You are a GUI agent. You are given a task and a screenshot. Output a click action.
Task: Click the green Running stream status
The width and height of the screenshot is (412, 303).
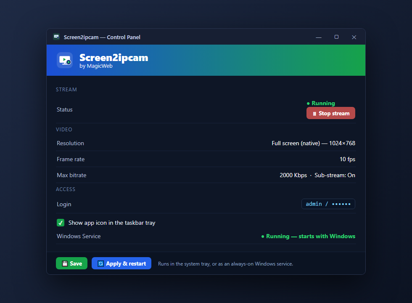point(321,103)
